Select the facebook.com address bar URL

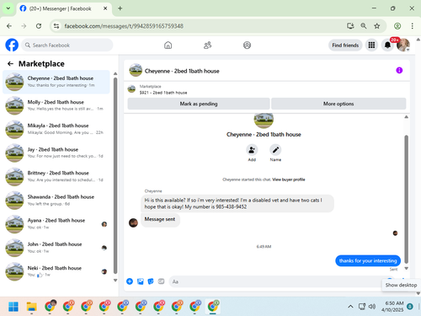point(124,26)
